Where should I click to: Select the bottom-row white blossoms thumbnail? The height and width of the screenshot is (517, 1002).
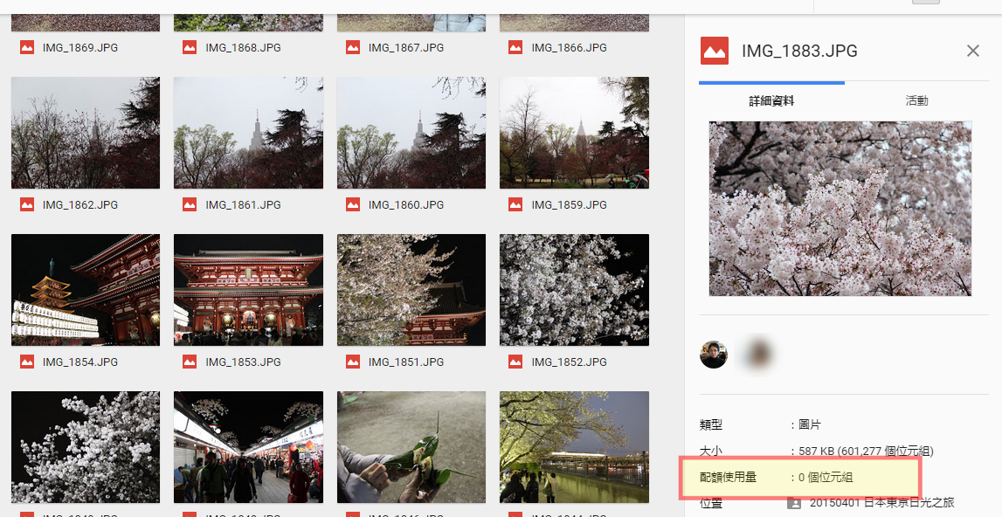pyautogui.click(x=86, y=447)
